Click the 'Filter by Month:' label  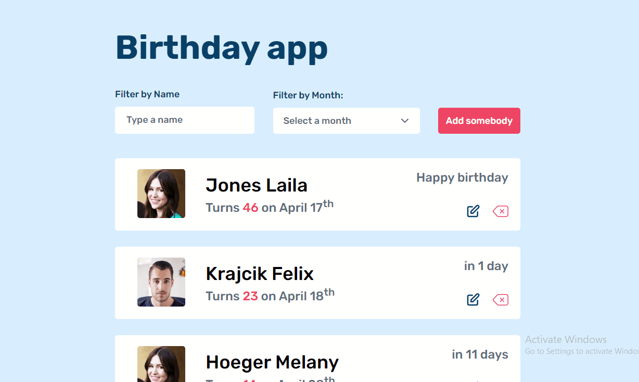308,95
